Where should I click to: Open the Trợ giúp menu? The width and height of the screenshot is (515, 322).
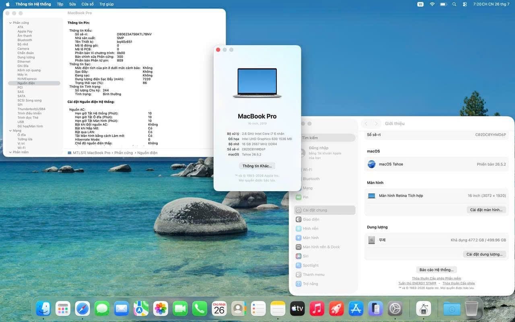[106, 4]
